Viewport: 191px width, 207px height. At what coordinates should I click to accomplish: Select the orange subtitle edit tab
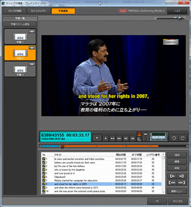tap(63, 11)
